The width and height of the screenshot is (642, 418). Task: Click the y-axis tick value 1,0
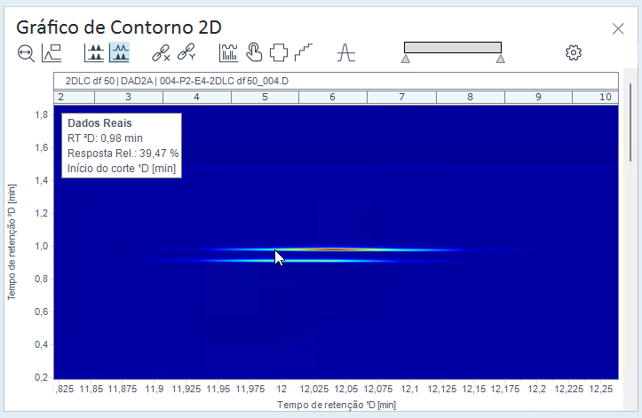42,246
